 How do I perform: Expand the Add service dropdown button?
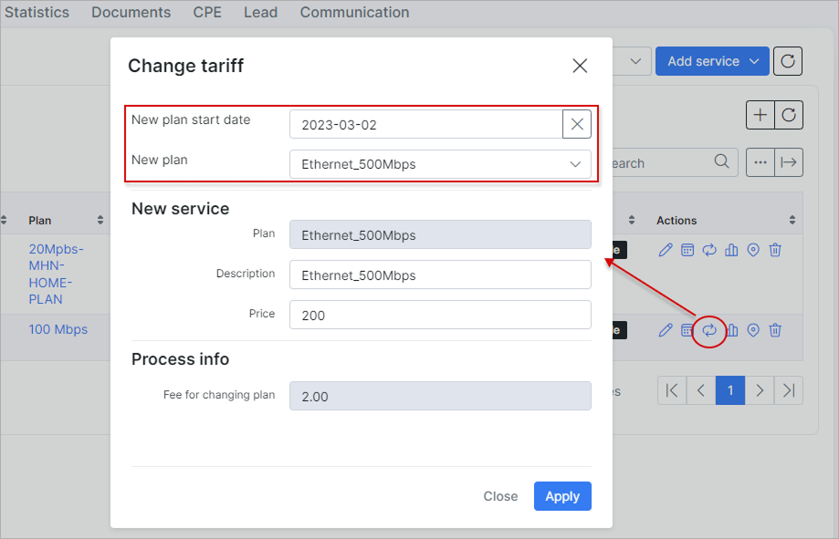pyautogui.click(x=712, y=61)
